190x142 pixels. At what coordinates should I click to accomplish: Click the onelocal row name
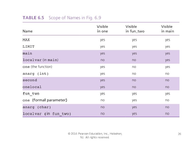coord(32,87)
